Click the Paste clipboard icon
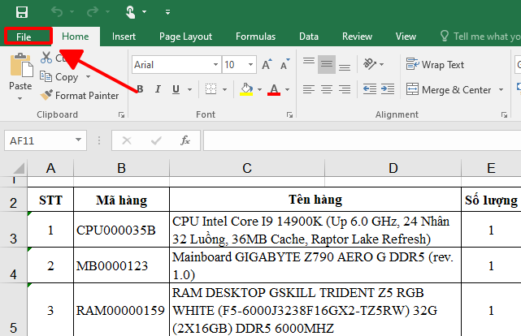Image resolution: width=521 pixels, height=336 pixels. click(21, 66)
